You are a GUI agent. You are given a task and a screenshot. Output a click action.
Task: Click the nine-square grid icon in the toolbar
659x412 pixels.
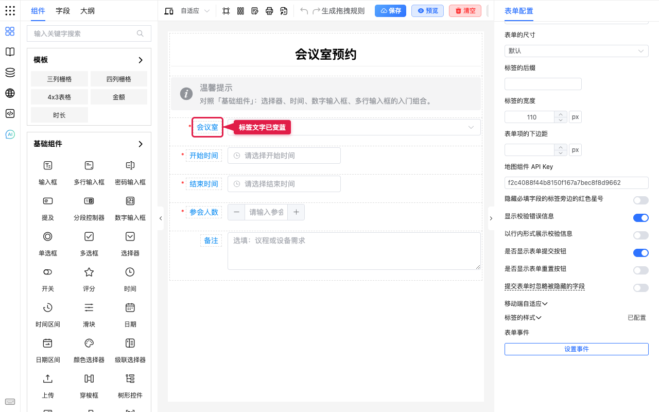(240, 11)
